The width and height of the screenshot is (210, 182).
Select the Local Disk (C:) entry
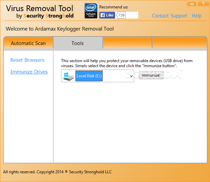pyautogui.click(x=89, y=76)
